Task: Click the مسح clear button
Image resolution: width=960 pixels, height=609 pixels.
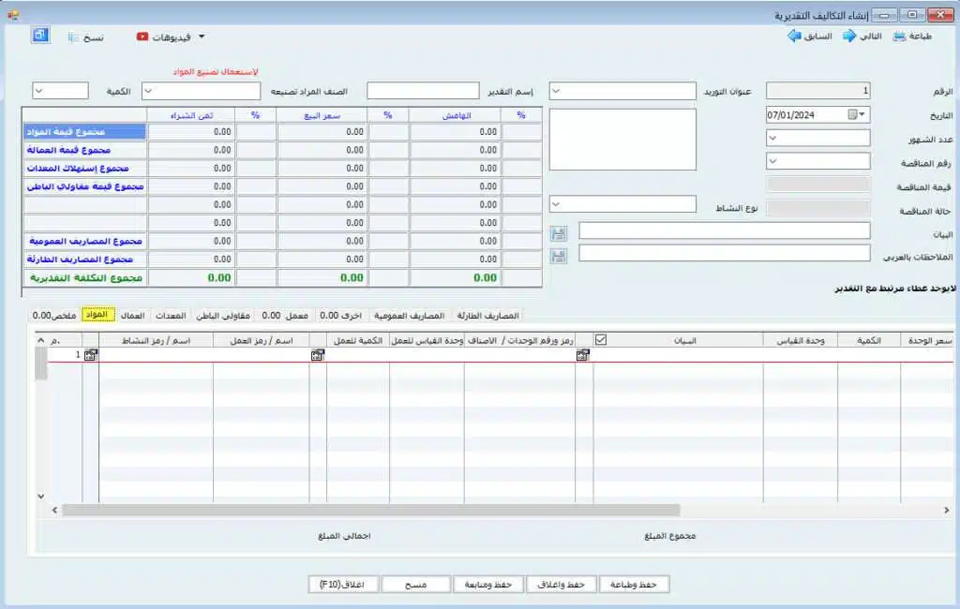Action: point(416,585)
